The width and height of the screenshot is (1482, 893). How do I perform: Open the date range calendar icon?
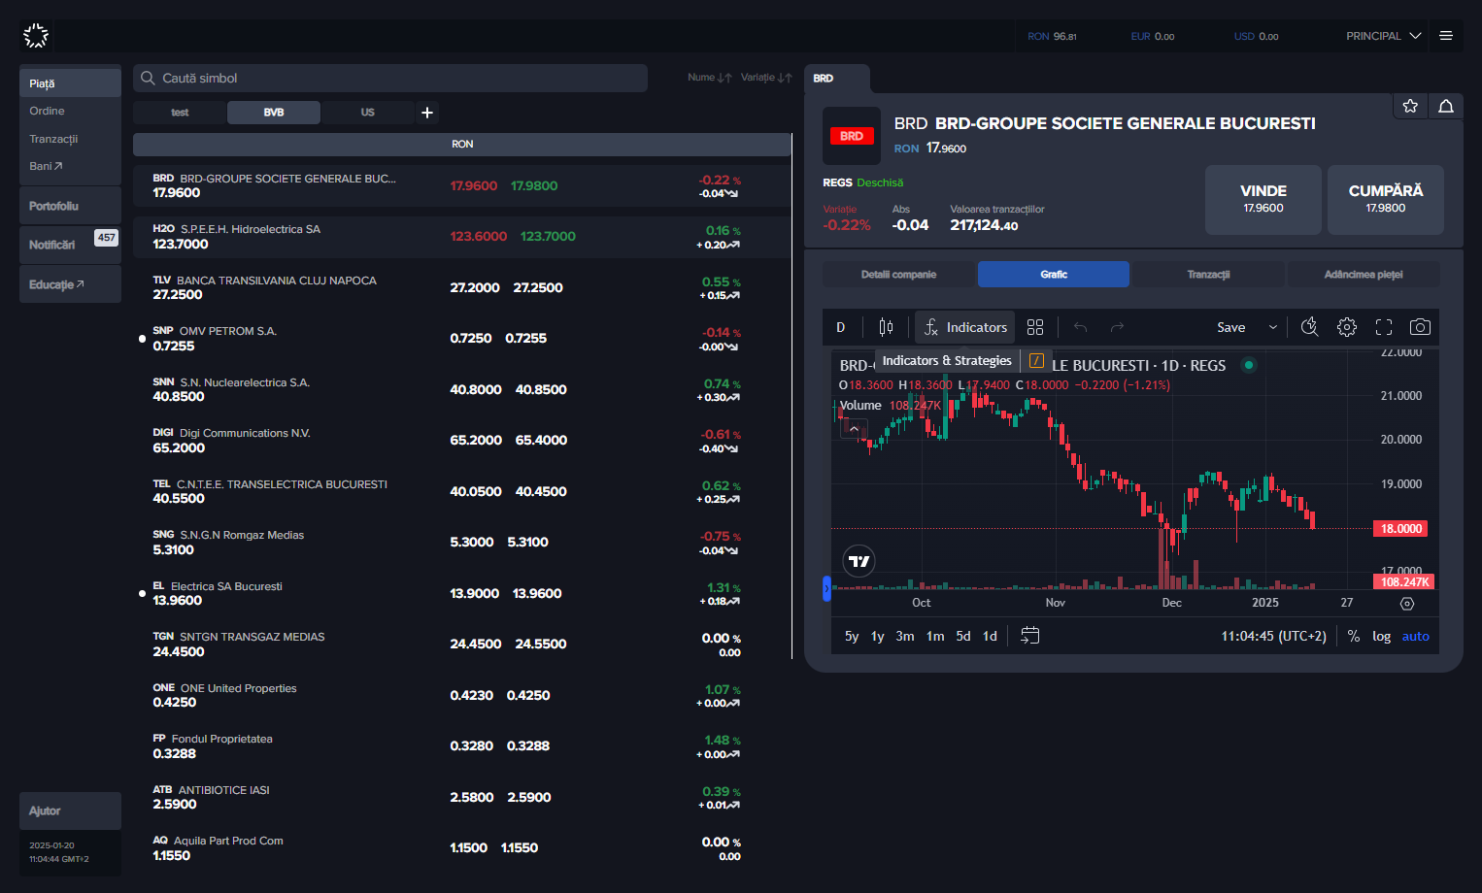pos(1030,636)
